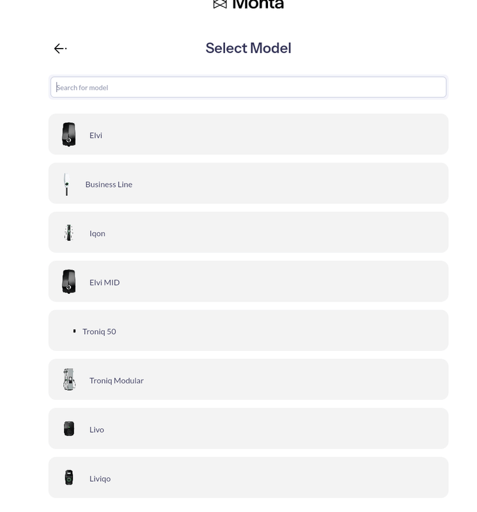Select the Troniq Modular model label
477x512 pixels.
coord(116,380)
